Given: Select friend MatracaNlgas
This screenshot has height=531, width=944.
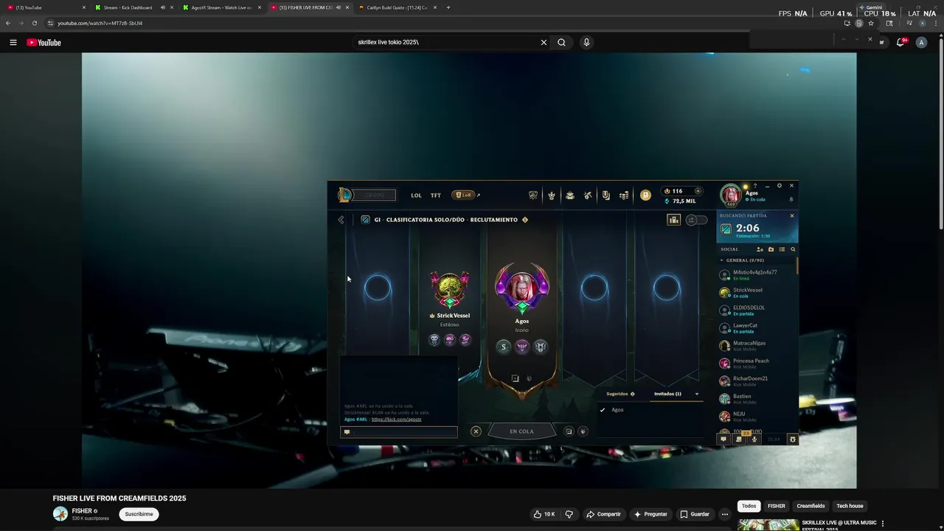Looking at the screenshot, I should point(757,345).
